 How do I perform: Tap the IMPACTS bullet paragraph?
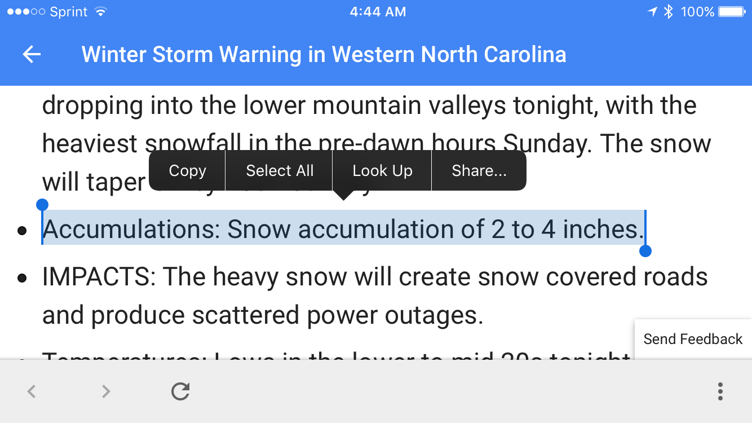tap(375, 296)
